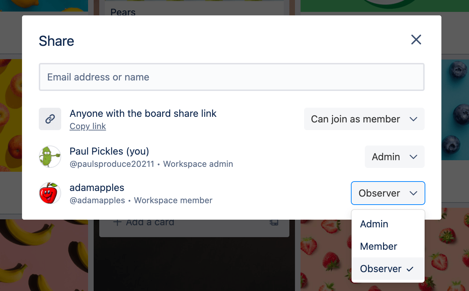This screenshot has height=291, width=469.
Task: Select Admin from the role options list
Action: pos(374,224)
